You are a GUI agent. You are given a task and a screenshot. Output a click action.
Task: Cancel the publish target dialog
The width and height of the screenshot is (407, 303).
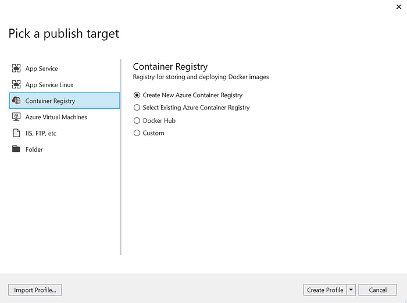tap(378, 290)
